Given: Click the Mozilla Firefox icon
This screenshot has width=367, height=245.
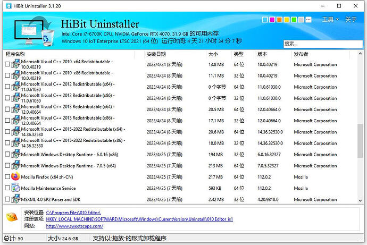Looking at the screenshot, I should 15,176.
